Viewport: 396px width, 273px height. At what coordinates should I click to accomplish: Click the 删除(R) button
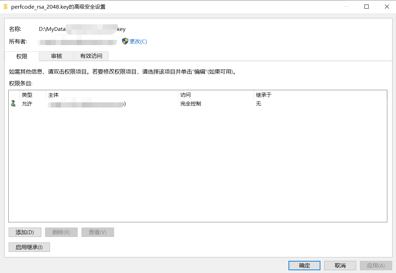tap(61, 232)
